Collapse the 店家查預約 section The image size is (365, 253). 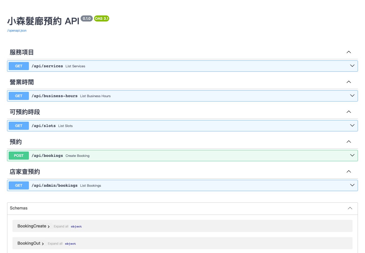coord(349,172)
